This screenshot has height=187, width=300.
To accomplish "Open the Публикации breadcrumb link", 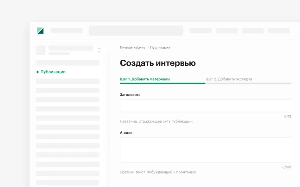I will (160, 47).
